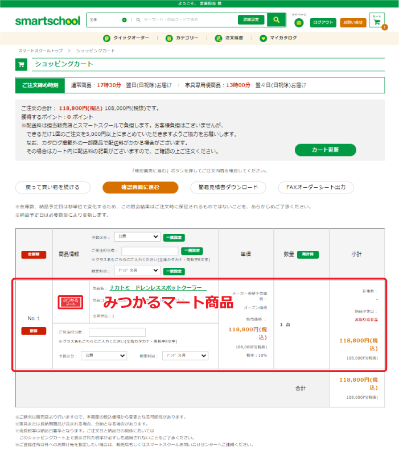Viewport: 399px width, 450px height.
Task: Click 一括設定 next to 勘定科目 dropdown
Action: [x=174, y=271]
